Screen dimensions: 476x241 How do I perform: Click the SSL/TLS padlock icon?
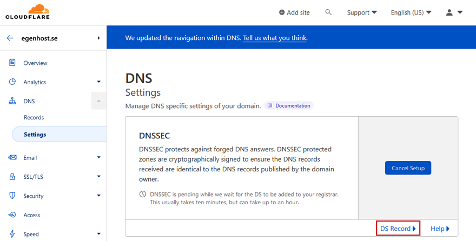click(12, 177)
